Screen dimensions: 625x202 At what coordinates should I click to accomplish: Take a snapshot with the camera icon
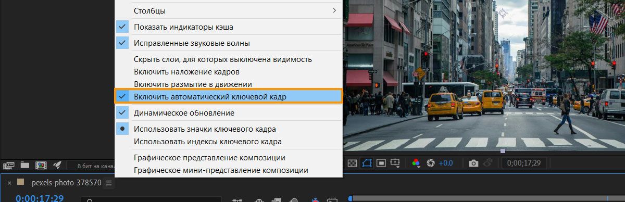473,163
